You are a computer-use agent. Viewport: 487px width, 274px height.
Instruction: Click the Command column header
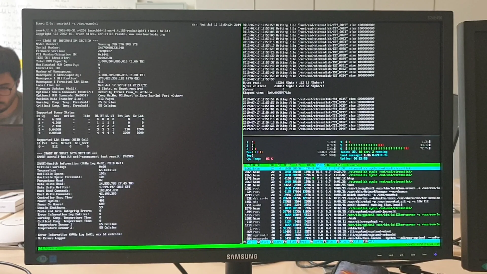coord(353,165)
